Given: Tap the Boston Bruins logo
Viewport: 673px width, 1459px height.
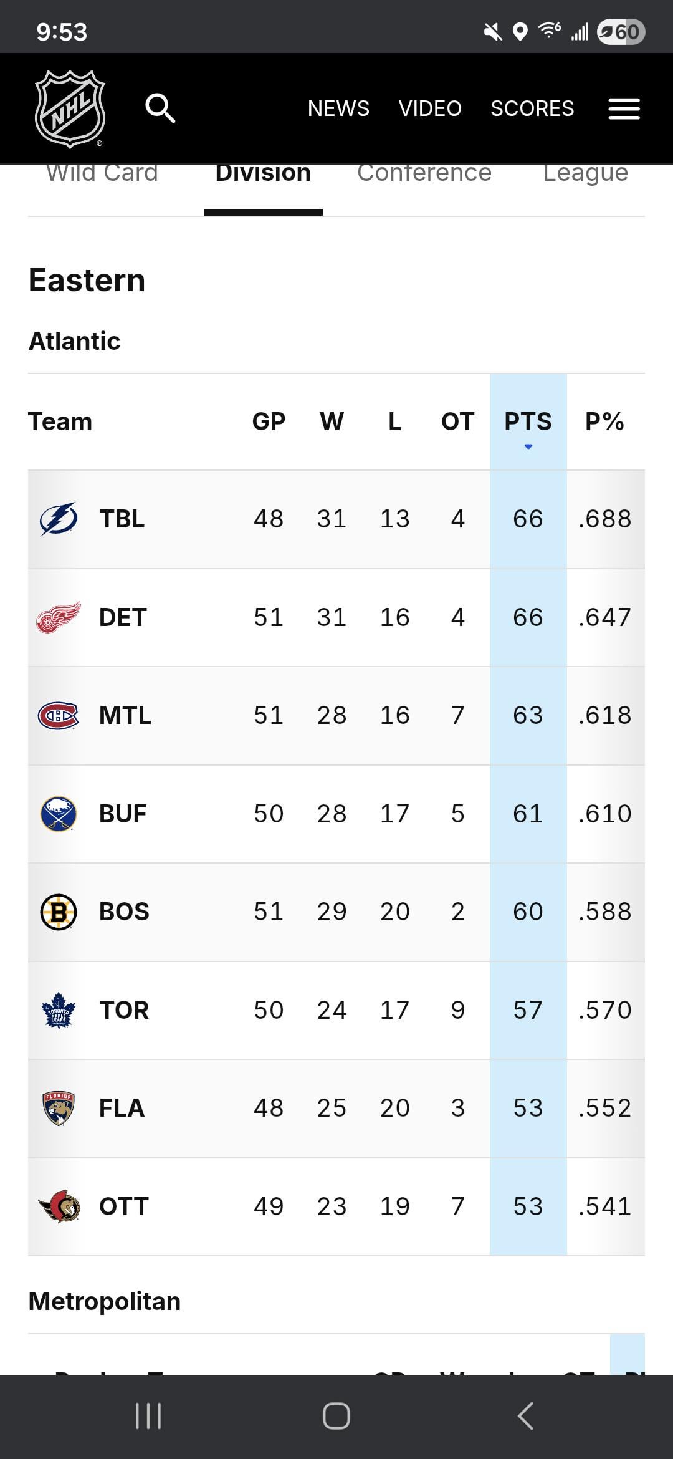Looking at the screenshot, I should click(59, 912).
